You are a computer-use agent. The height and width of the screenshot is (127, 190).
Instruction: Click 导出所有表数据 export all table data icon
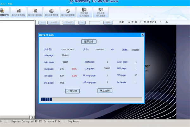pyautogui.click(x=52, y=12)
